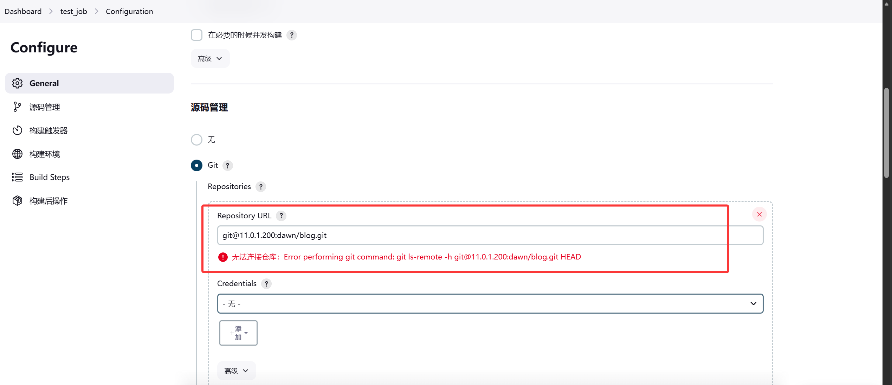Open test_job breadcrumb link
This screenshot has height=385, width=892.
coord(74,11)
